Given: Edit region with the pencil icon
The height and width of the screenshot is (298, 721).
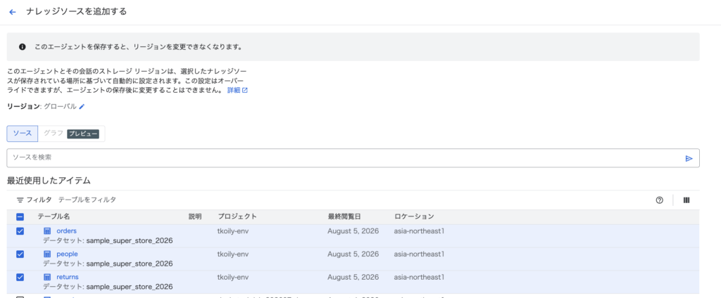Looking at the screenshot, I should [82, 107].
